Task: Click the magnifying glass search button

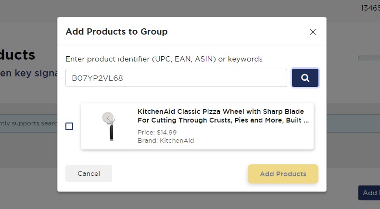Action: [305, 78]
